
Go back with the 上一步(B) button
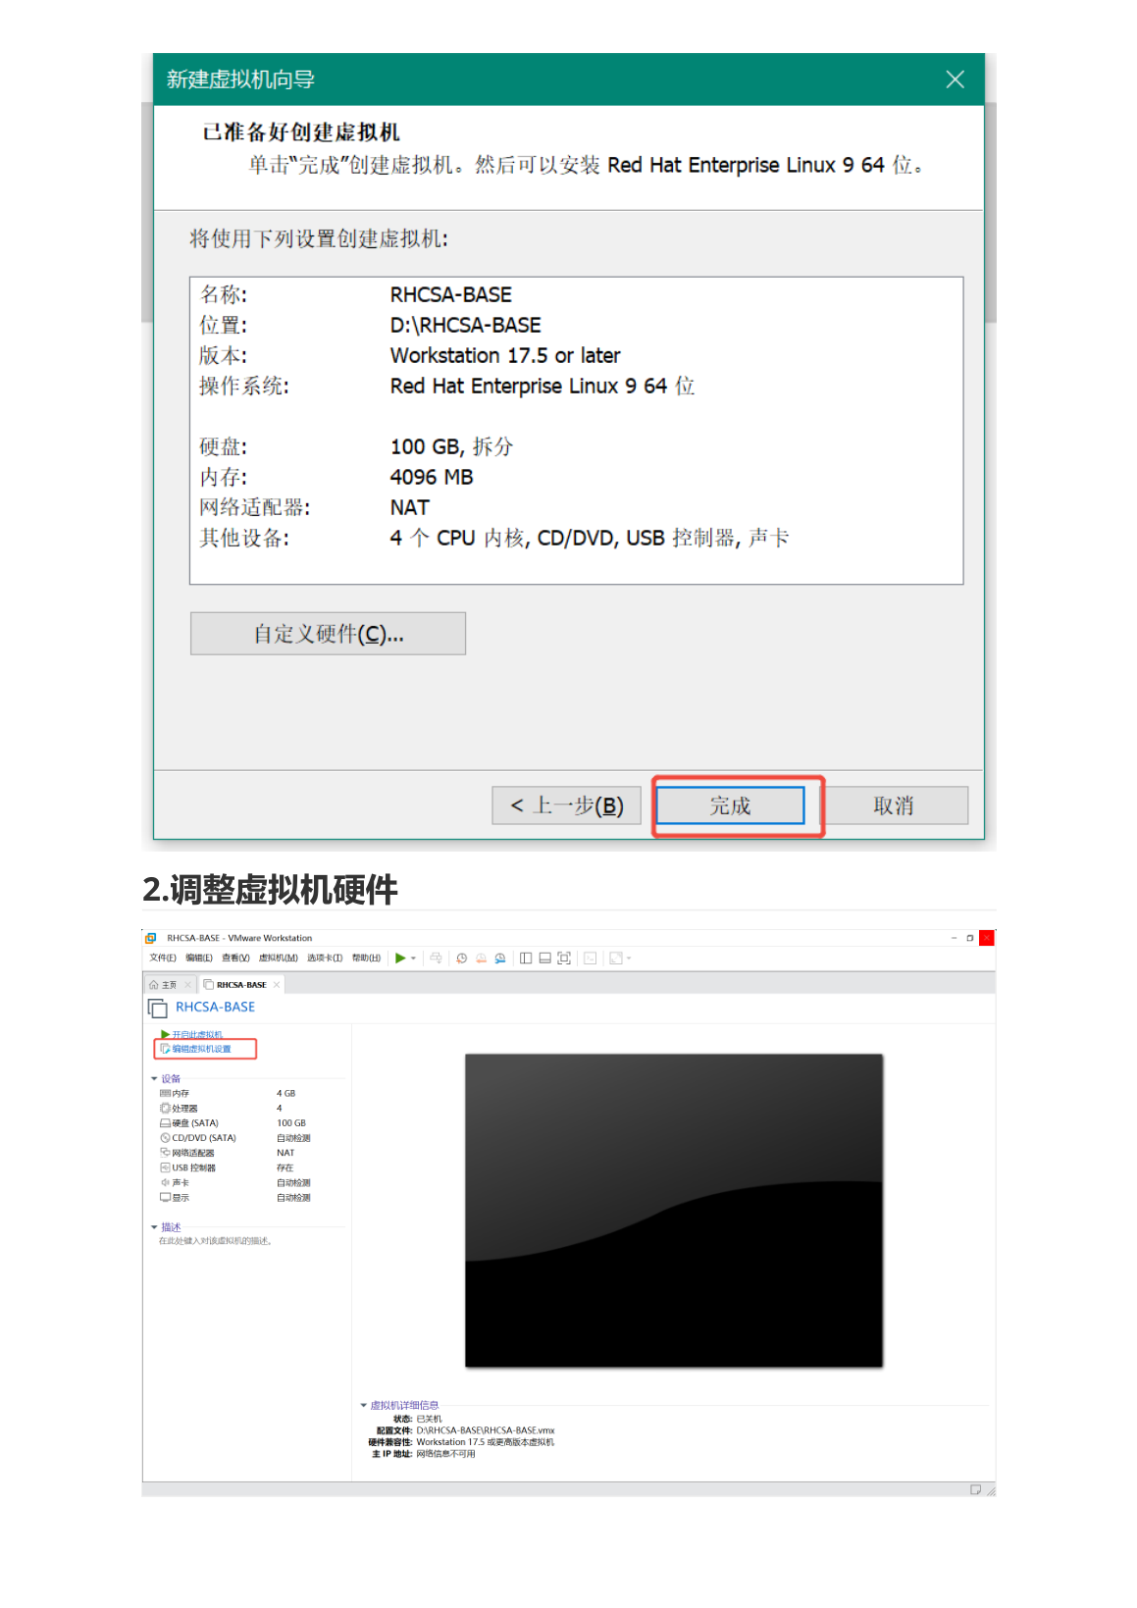(567, 805)
